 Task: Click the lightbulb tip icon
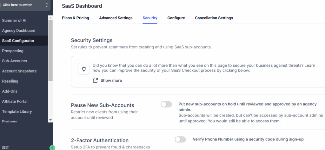point(84,69)
